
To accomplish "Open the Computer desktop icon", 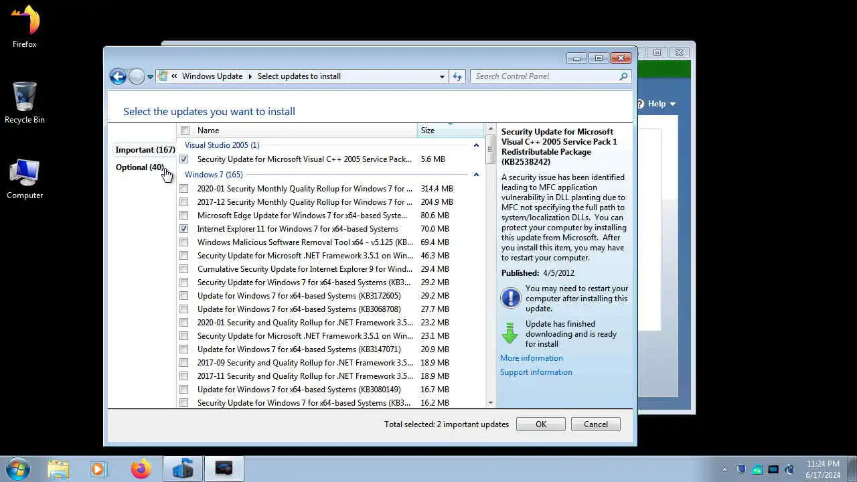I will click(25, 179).
